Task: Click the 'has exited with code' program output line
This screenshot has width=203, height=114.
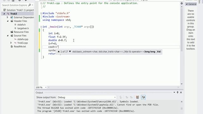Action: point(86,111)
